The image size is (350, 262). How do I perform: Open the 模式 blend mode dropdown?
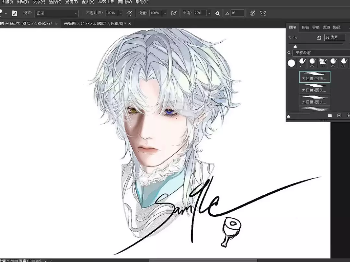click(56, 13)
